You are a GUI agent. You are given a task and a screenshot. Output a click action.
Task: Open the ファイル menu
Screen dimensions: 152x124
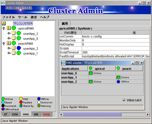pos(9,17)
